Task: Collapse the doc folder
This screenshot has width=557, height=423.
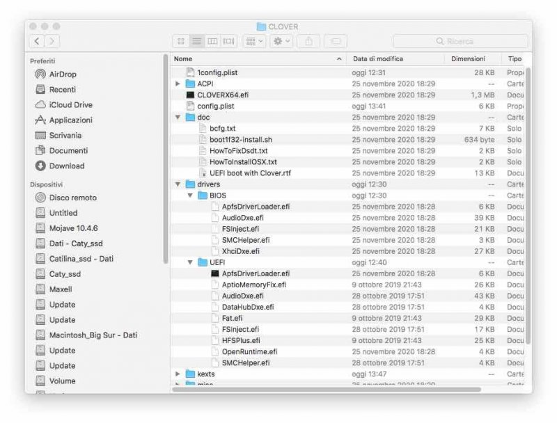Action: 178,117
